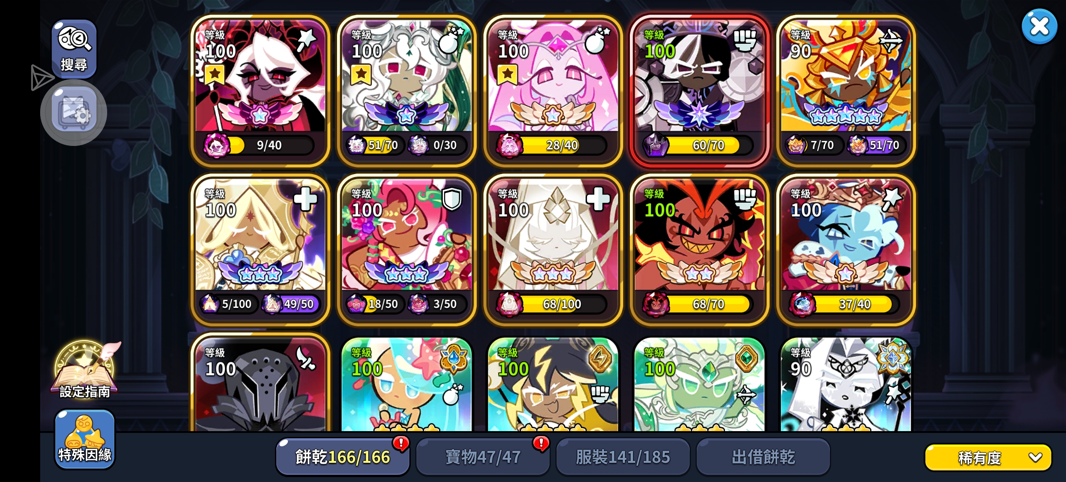Open the 搜尋 search button
Viewport: 1066px width, 482px height.
[x=74, y=48]
